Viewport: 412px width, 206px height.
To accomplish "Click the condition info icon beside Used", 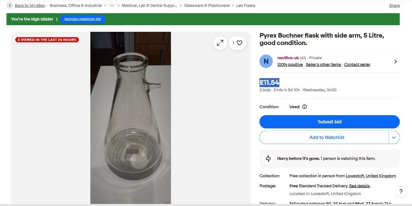I will pos(304,107).
